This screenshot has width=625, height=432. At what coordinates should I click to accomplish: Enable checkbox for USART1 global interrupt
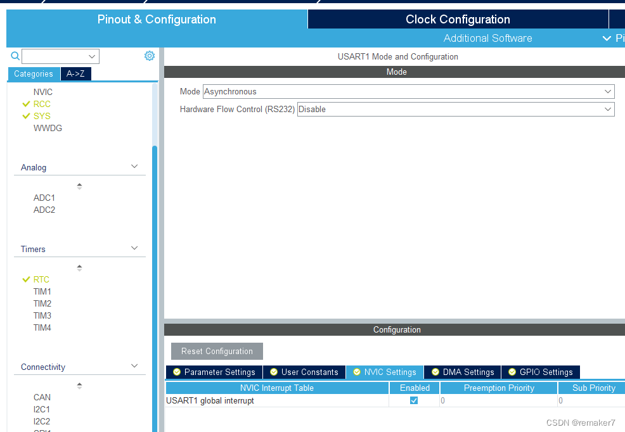pyautogui.click(x=414, y=400)
